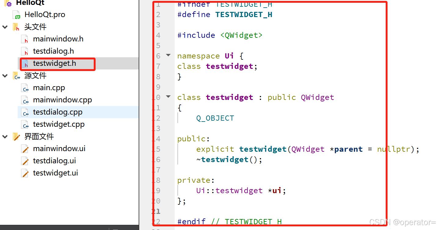437x230 pixels.
Task: Click the testdialog.cpp source file icon
Action: 25,112
